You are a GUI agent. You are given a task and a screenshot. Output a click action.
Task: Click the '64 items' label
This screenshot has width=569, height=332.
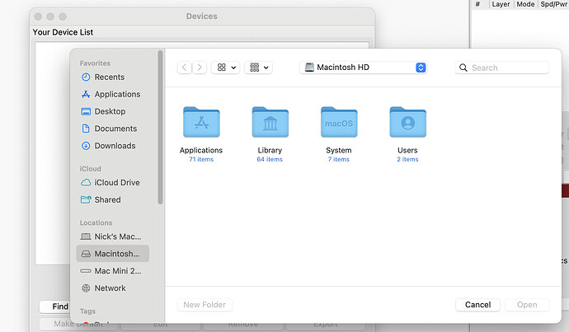point(270,160)
